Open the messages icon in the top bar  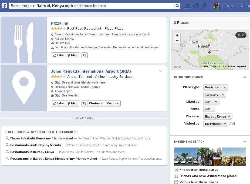point(196,6)
